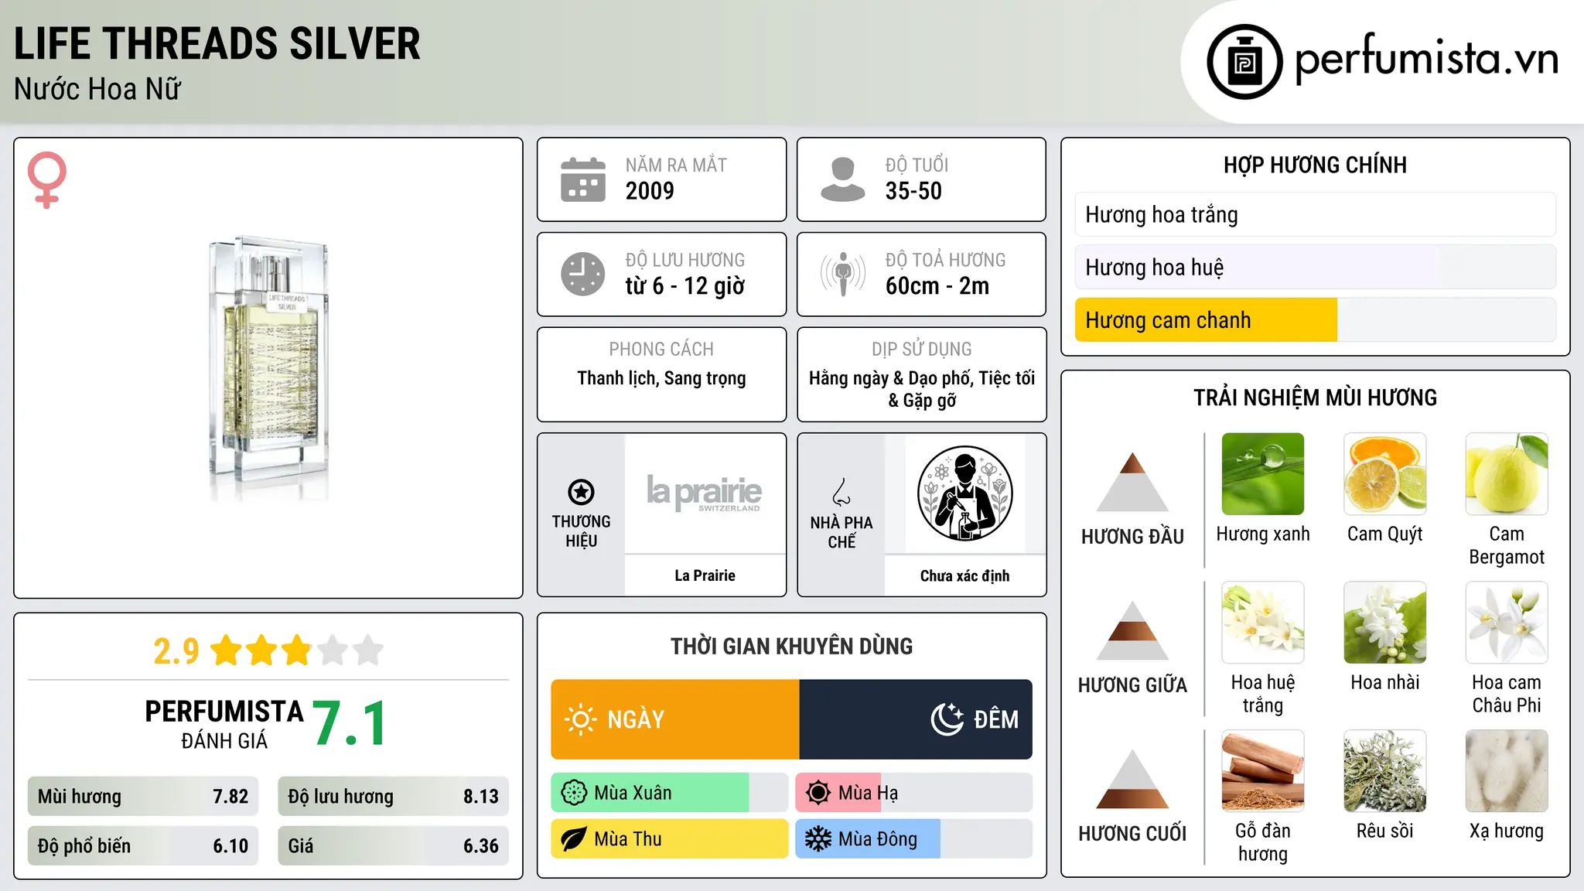Viewport: 1584px width, 891px height.
Task: Open the Cam Bergamot note image
Action: click(1507, 474)
